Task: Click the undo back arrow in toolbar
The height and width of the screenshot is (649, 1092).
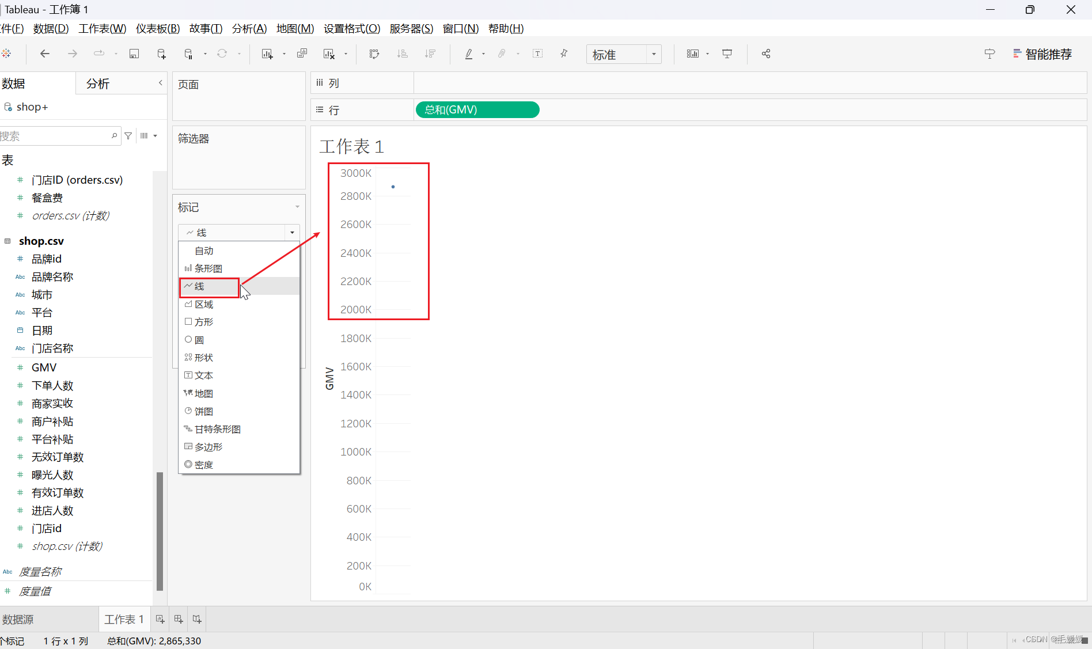Action: [44, 54]
